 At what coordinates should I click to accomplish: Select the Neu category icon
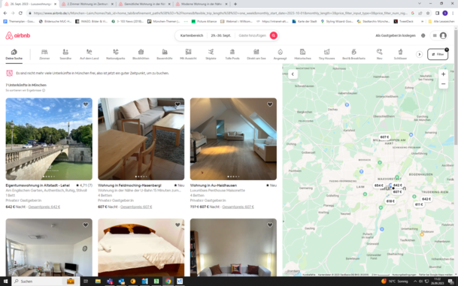[379, 52]
